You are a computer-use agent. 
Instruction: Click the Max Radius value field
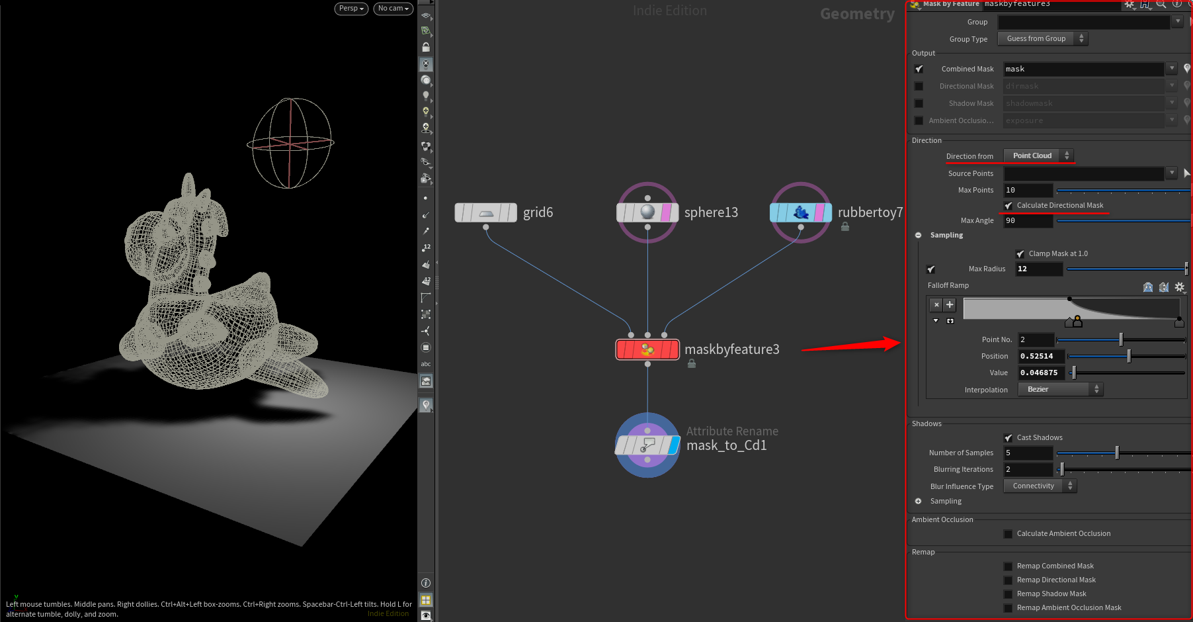pos(1039,269)
